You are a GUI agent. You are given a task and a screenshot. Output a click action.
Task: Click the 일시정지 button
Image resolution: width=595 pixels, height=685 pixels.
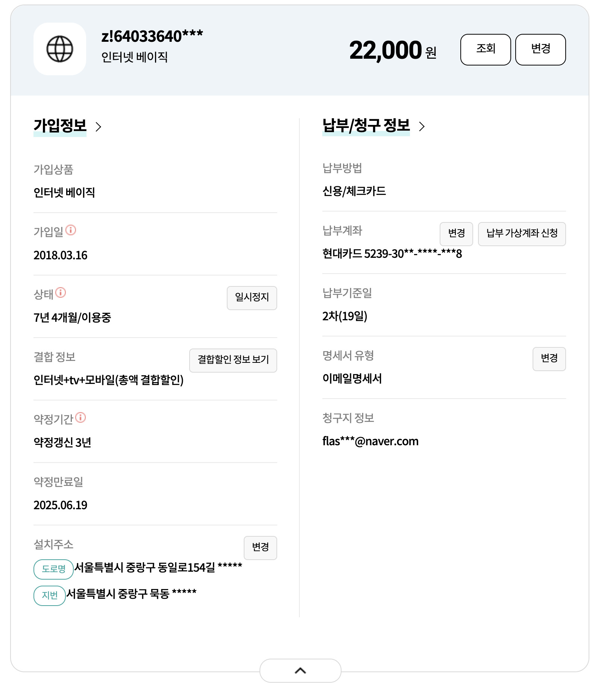pyautogui.click(x=252, y=298)
